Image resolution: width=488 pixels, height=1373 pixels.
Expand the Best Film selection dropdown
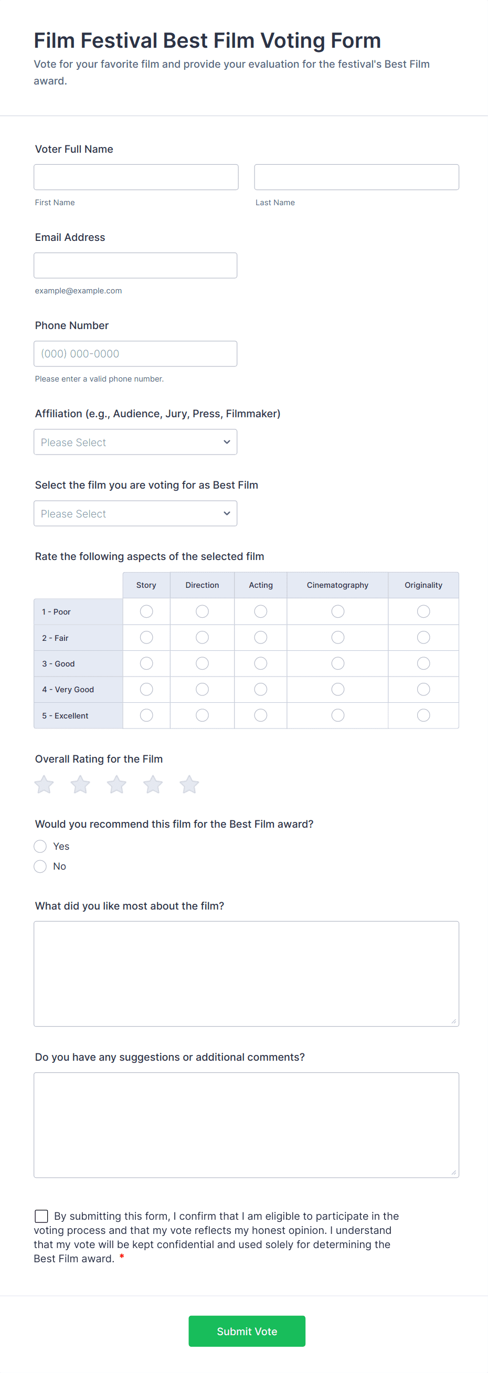pos(135,513)
